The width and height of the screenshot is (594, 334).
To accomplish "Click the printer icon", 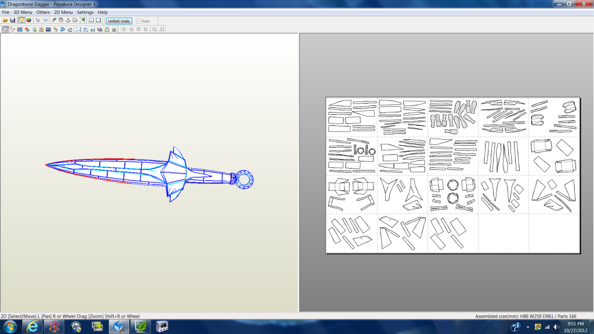I will (114, 30).
